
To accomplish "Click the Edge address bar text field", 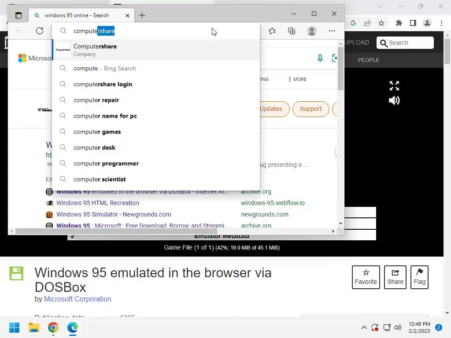I will (156, 31).
